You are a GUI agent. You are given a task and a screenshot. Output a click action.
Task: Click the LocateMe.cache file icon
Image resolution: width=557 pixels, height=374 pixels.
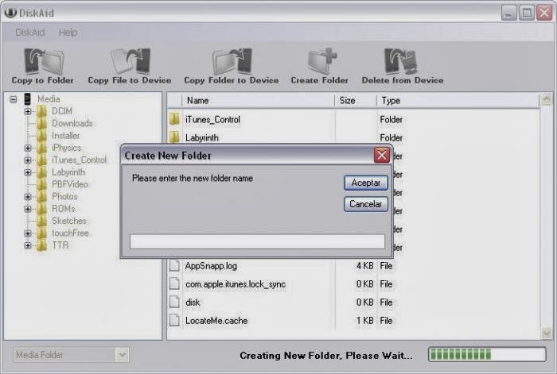click(174, 321)
